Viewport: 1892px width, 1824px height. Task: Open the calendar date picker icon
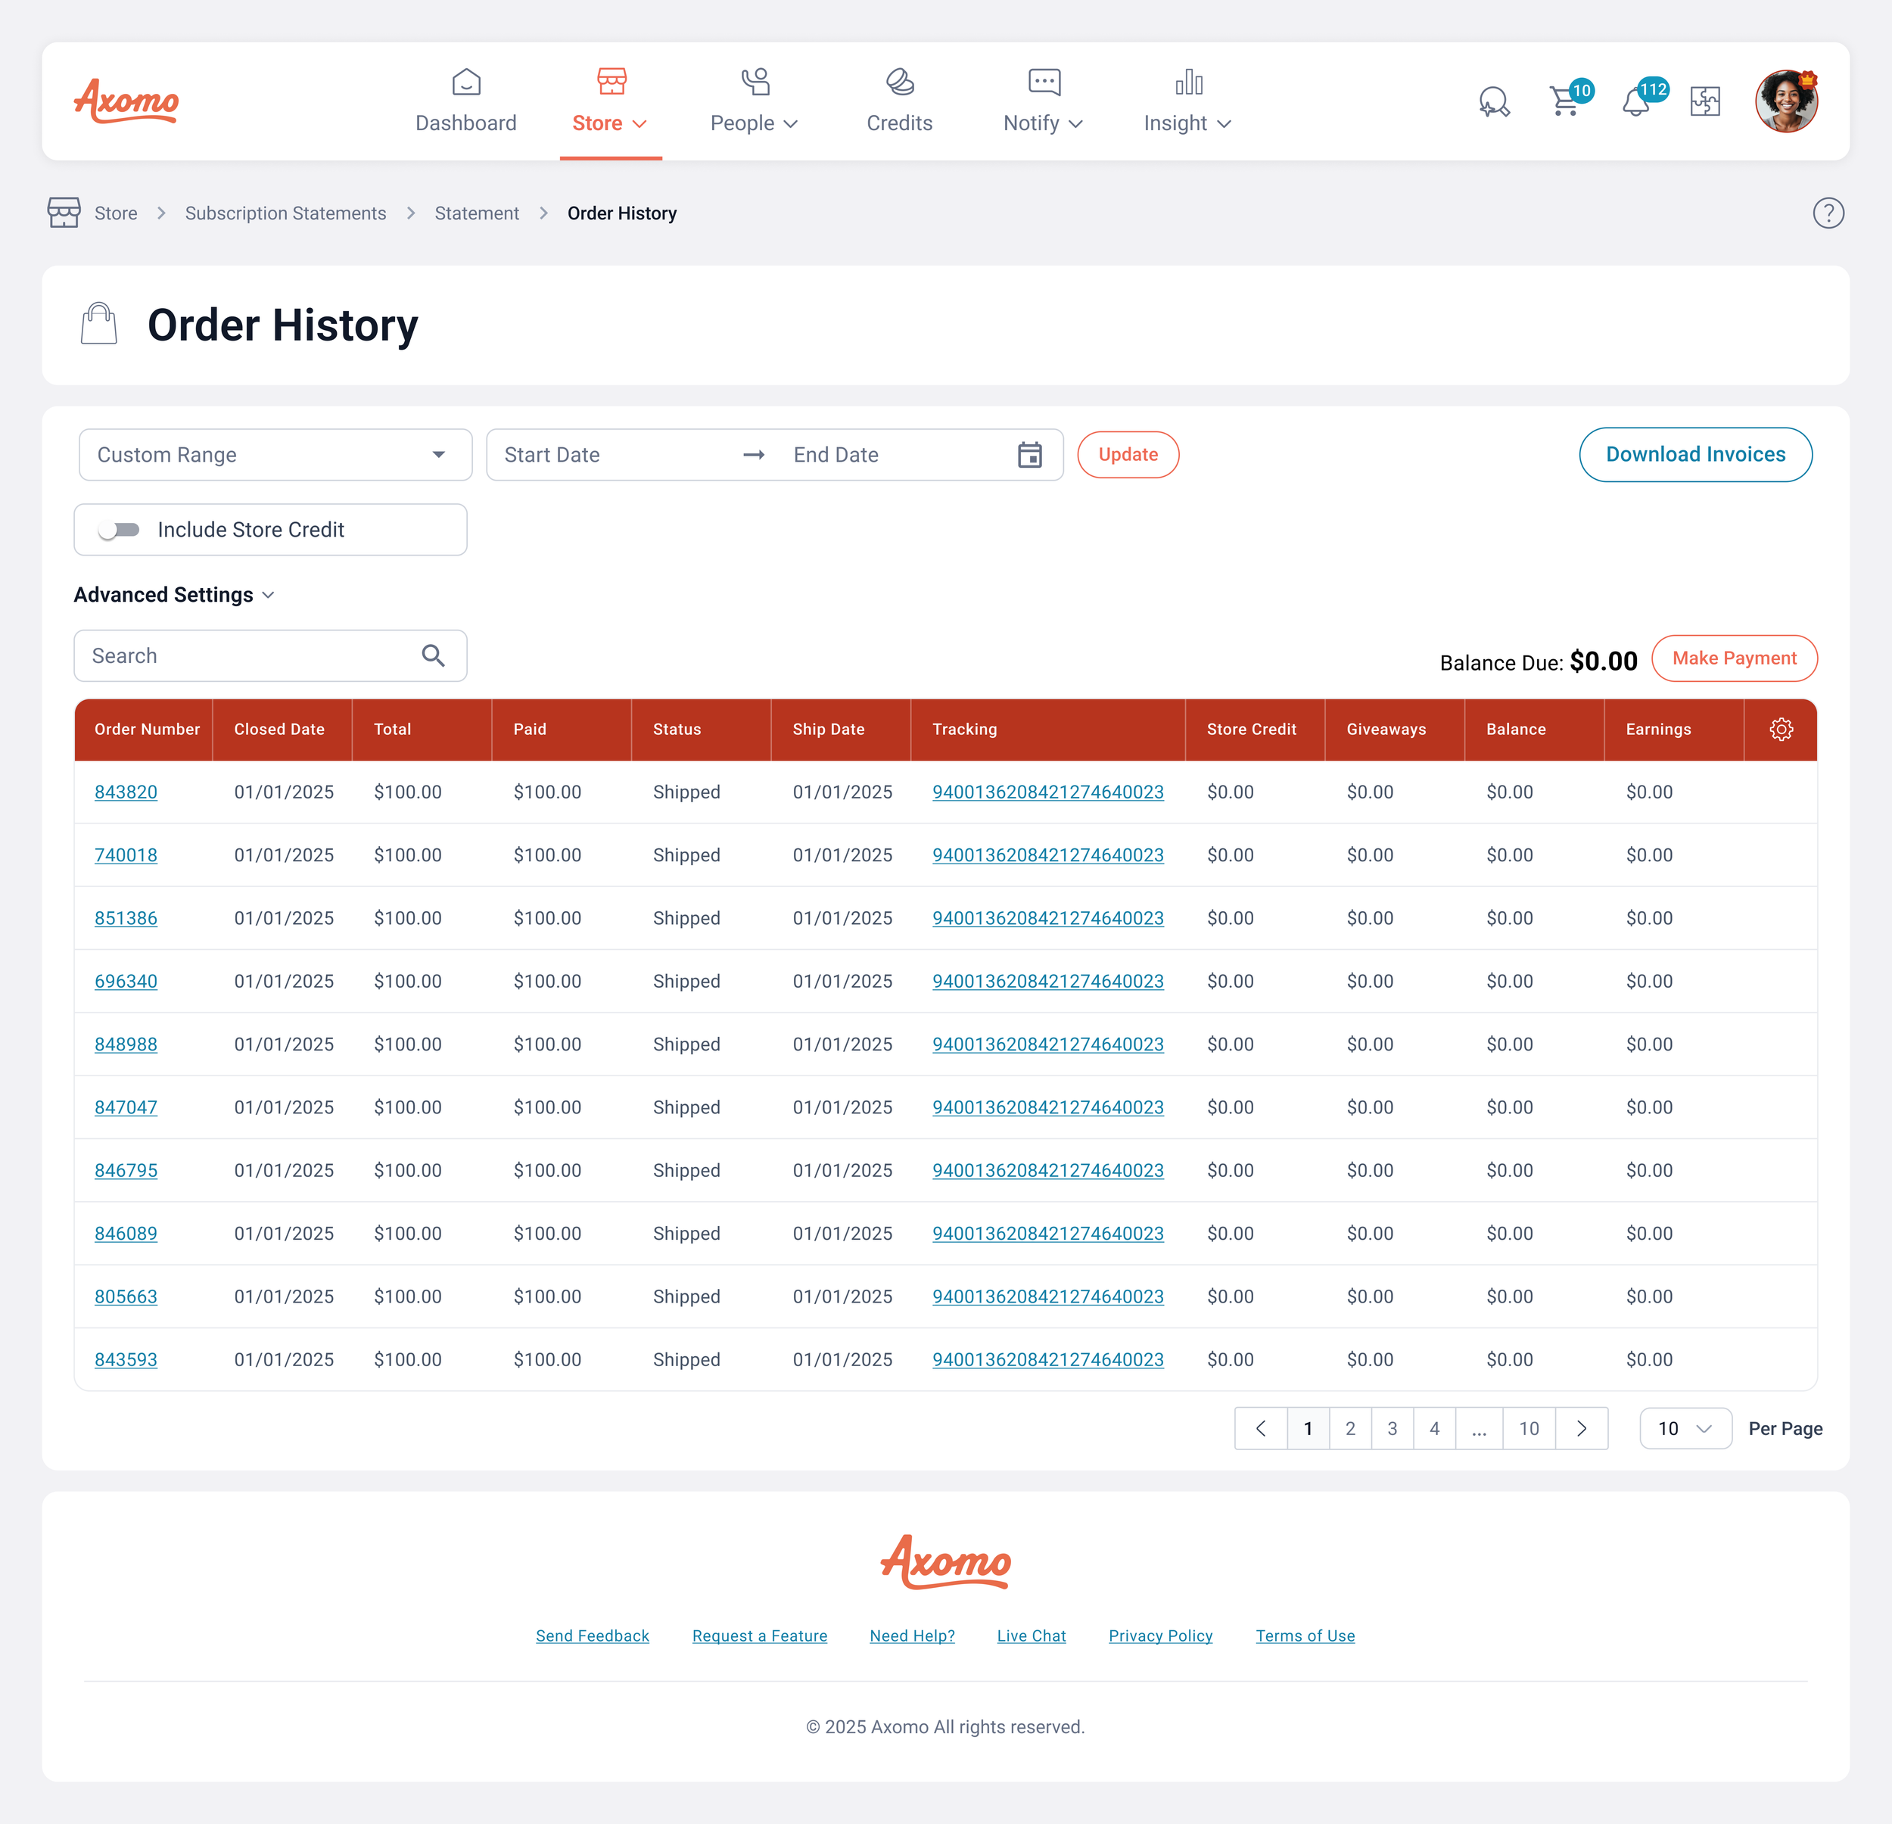click(1030, 455)
